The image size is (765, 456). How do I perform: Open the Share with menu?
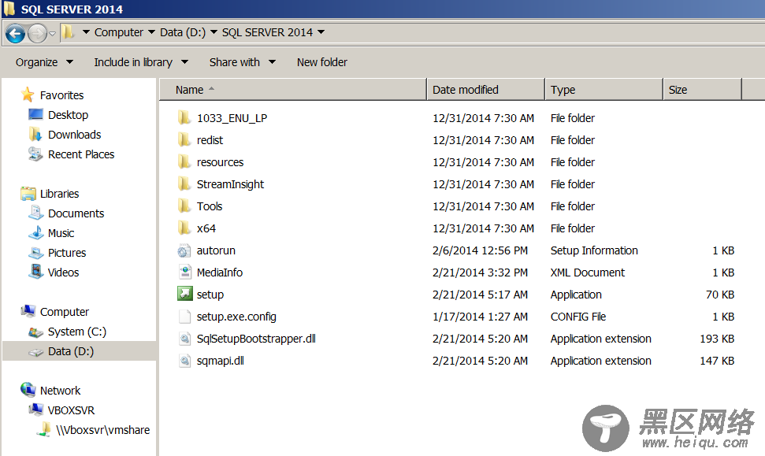click(x=243, y=62)
